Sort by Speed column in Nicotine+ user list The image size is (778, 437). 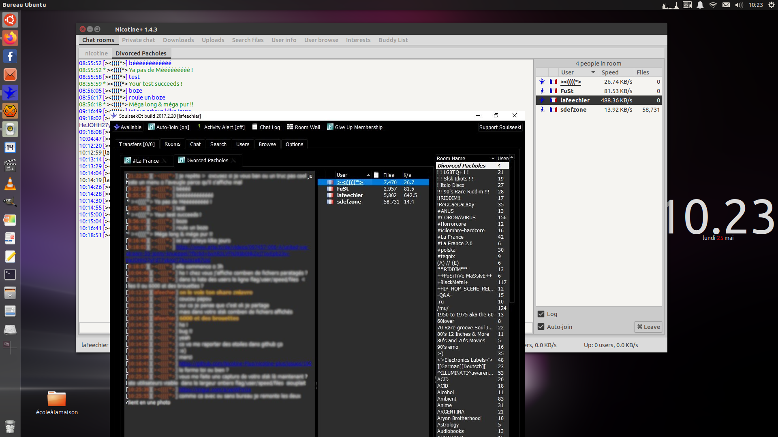click(616, 72)
